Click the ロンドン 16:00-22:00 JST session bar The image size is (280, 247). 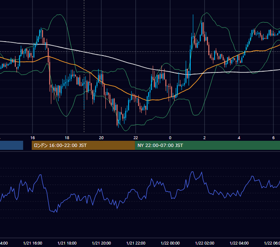[x=83, y=145]
